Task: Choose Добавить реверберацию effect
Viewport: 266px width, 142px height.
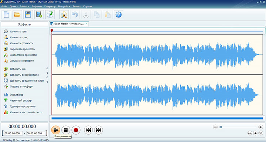Action: pyautogui.click(x=24, y=75)
